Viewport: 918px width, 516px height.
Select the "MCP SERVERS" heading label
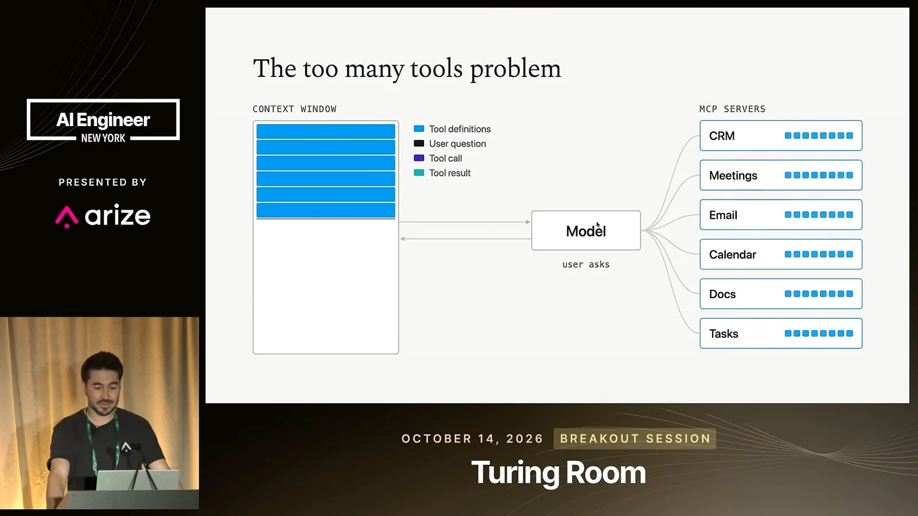tap(732, 109)
